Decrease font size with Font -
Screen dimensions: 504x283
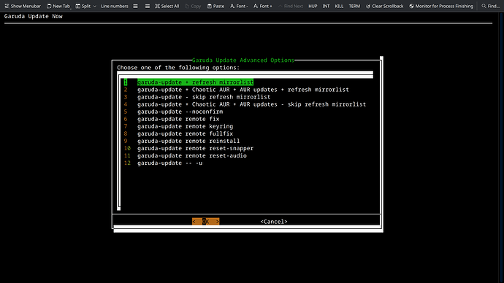tap(239, 6)
